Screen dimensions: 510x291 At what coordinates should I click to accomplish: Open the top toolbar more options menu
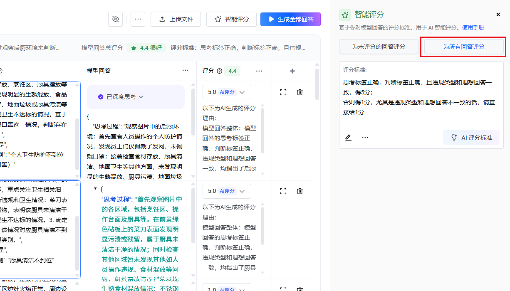(x=138, y=19)
